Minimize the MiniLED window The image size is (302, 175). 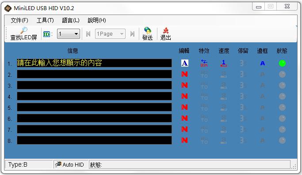(259, 7)
